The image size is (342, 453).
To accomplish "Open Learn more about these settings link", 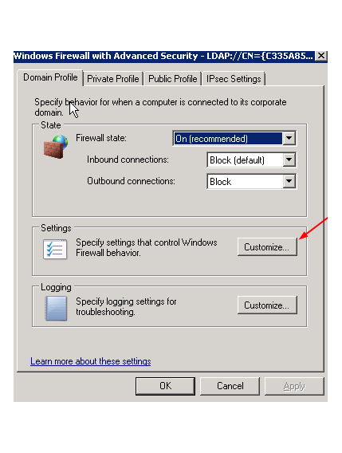I will click(x=91, y=361).
